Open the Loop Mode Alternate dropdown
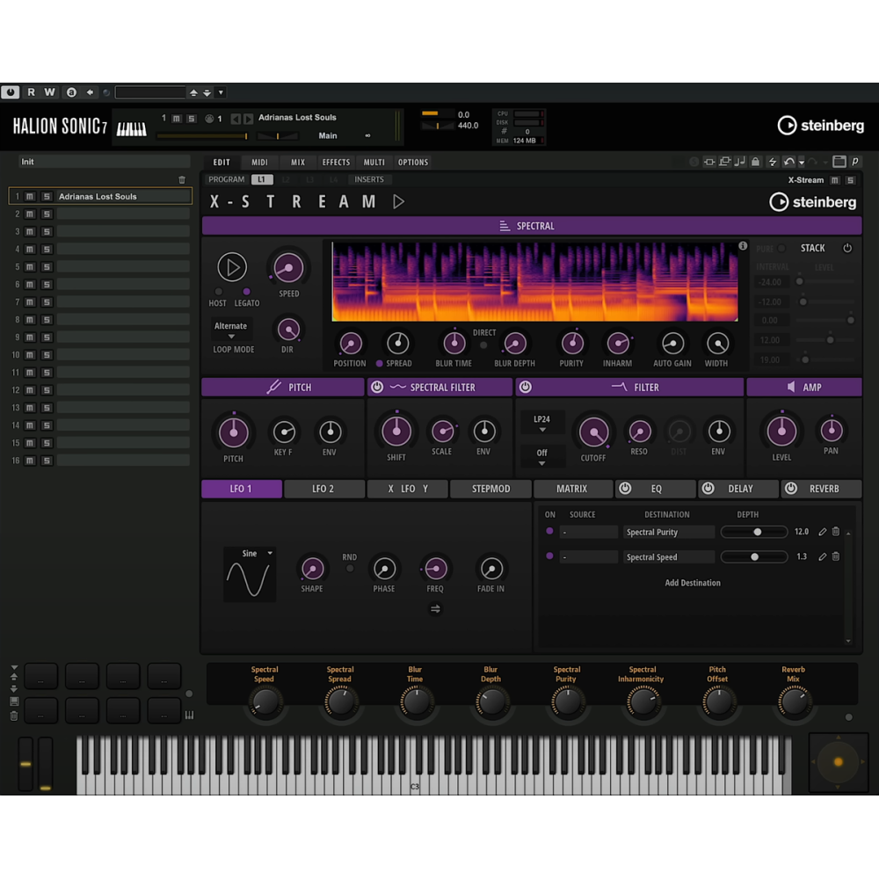 [x=231, y=325]
